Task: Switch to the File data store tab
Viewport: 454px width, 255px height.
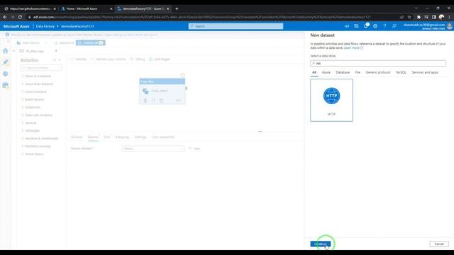Action: point(358,72)
